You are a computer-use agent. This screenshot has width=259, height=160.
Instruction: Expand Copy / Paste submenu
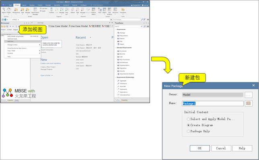(x=23, y=51)
